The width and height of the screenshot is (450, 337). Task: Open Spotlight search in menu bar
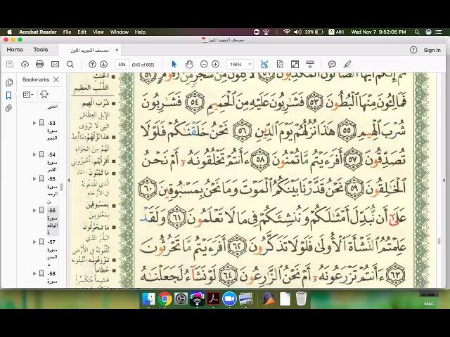tap(417, 32)
